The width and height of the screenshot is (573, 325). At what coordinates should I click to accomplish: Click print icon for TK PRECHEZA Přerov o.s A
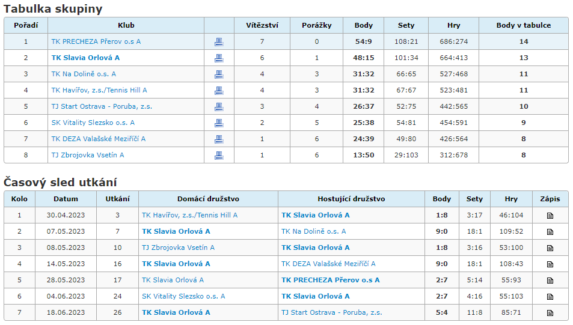click(219, 42)
